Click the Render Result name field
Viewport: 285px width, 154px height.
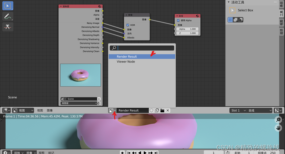click(133, 111)
